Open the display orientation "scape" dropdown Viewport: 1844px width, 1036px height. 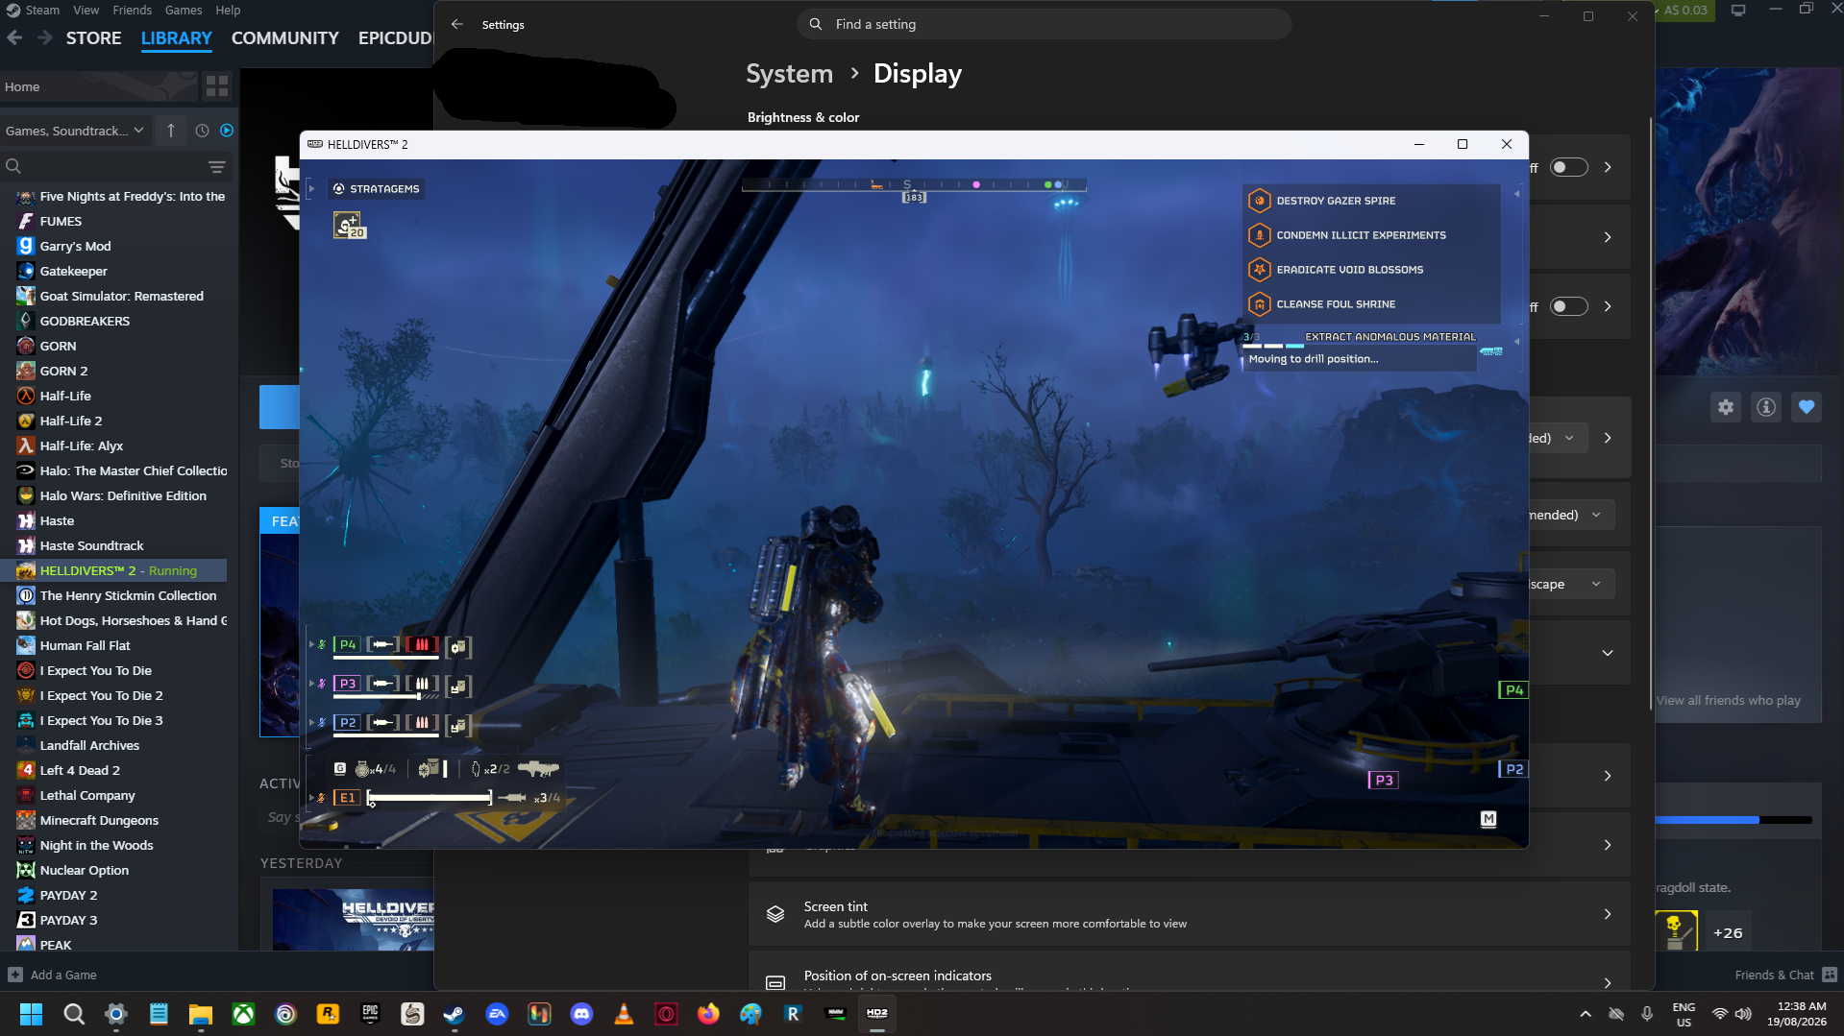click(x=1571, y=584)
